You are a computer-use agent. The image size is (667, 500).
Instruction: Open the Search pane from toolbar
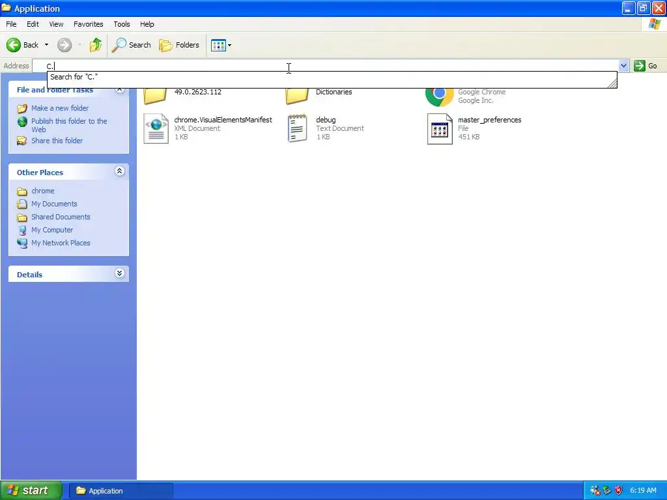[131, 45]
